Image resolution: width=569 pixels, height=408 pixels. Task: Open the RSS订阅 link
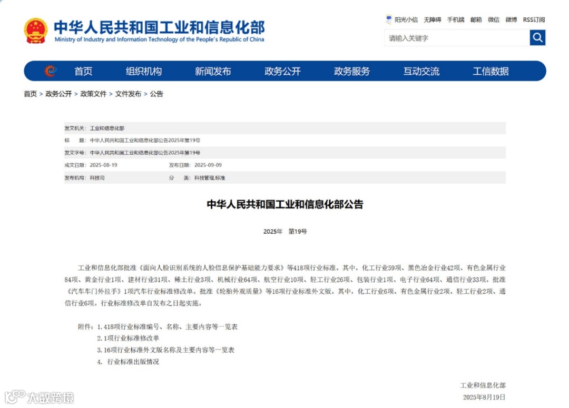click(534, 19)
